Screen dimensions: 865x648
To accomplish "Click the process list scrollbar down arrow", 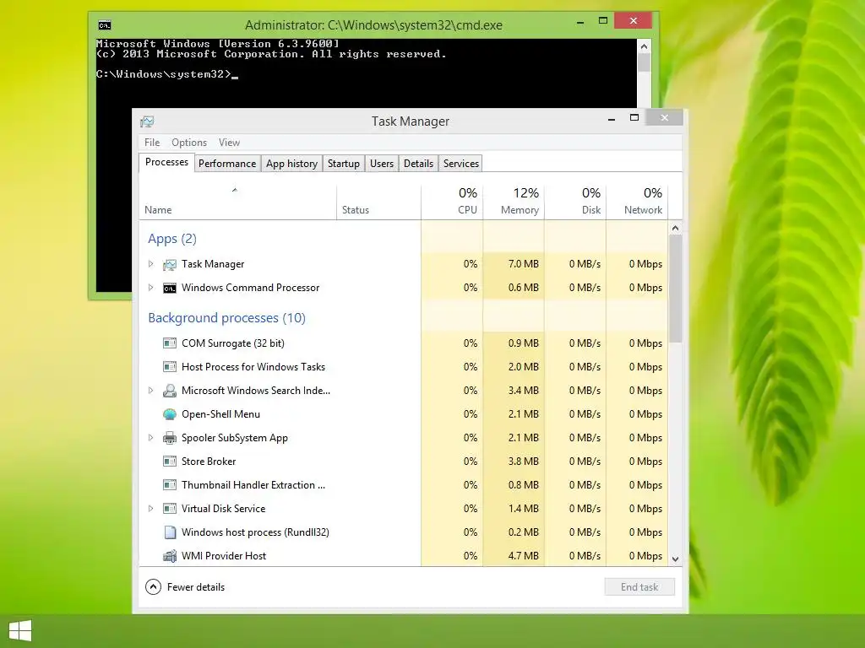I will [675, 559].
